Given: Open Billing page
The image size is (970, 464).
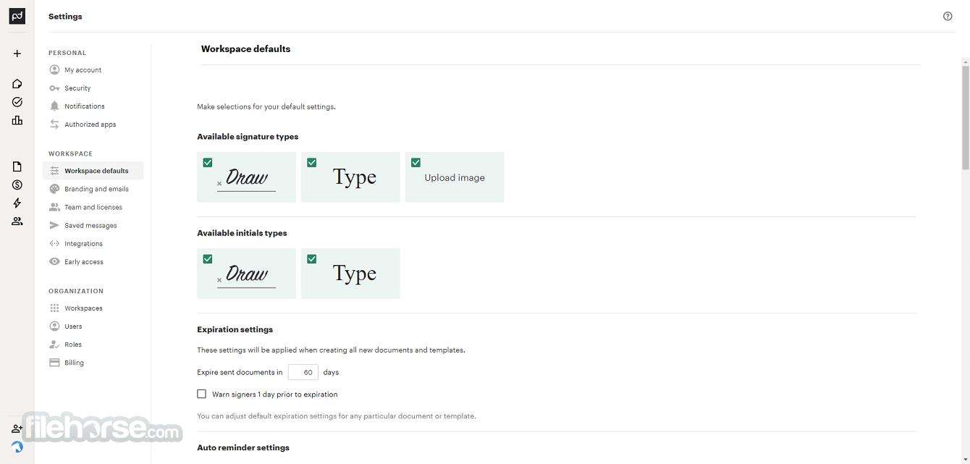Looking at the screenshot, I should coord(74,363).
